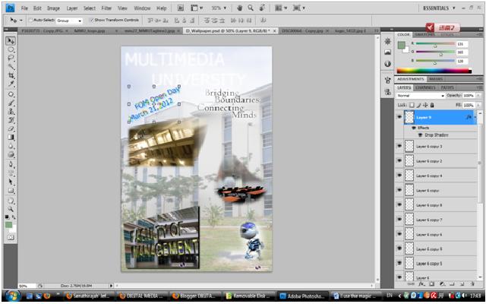Switch to the Removable Disk taskbar window

point(250,296)
